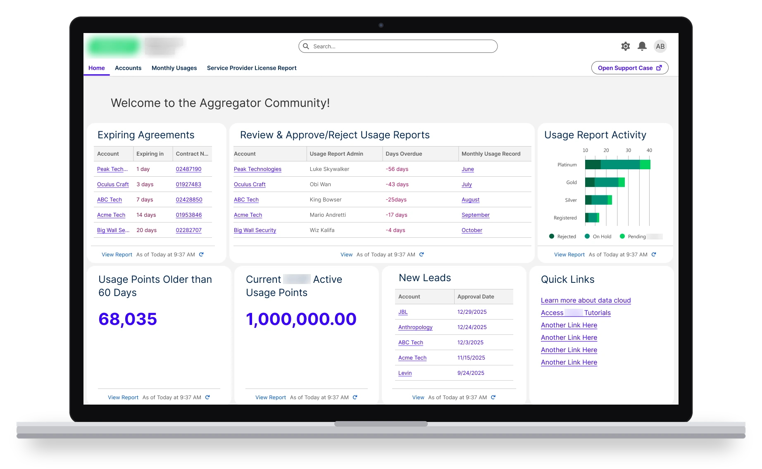Click the Open Support Case button
762x469 pixels.
click(x=630, y=68)
